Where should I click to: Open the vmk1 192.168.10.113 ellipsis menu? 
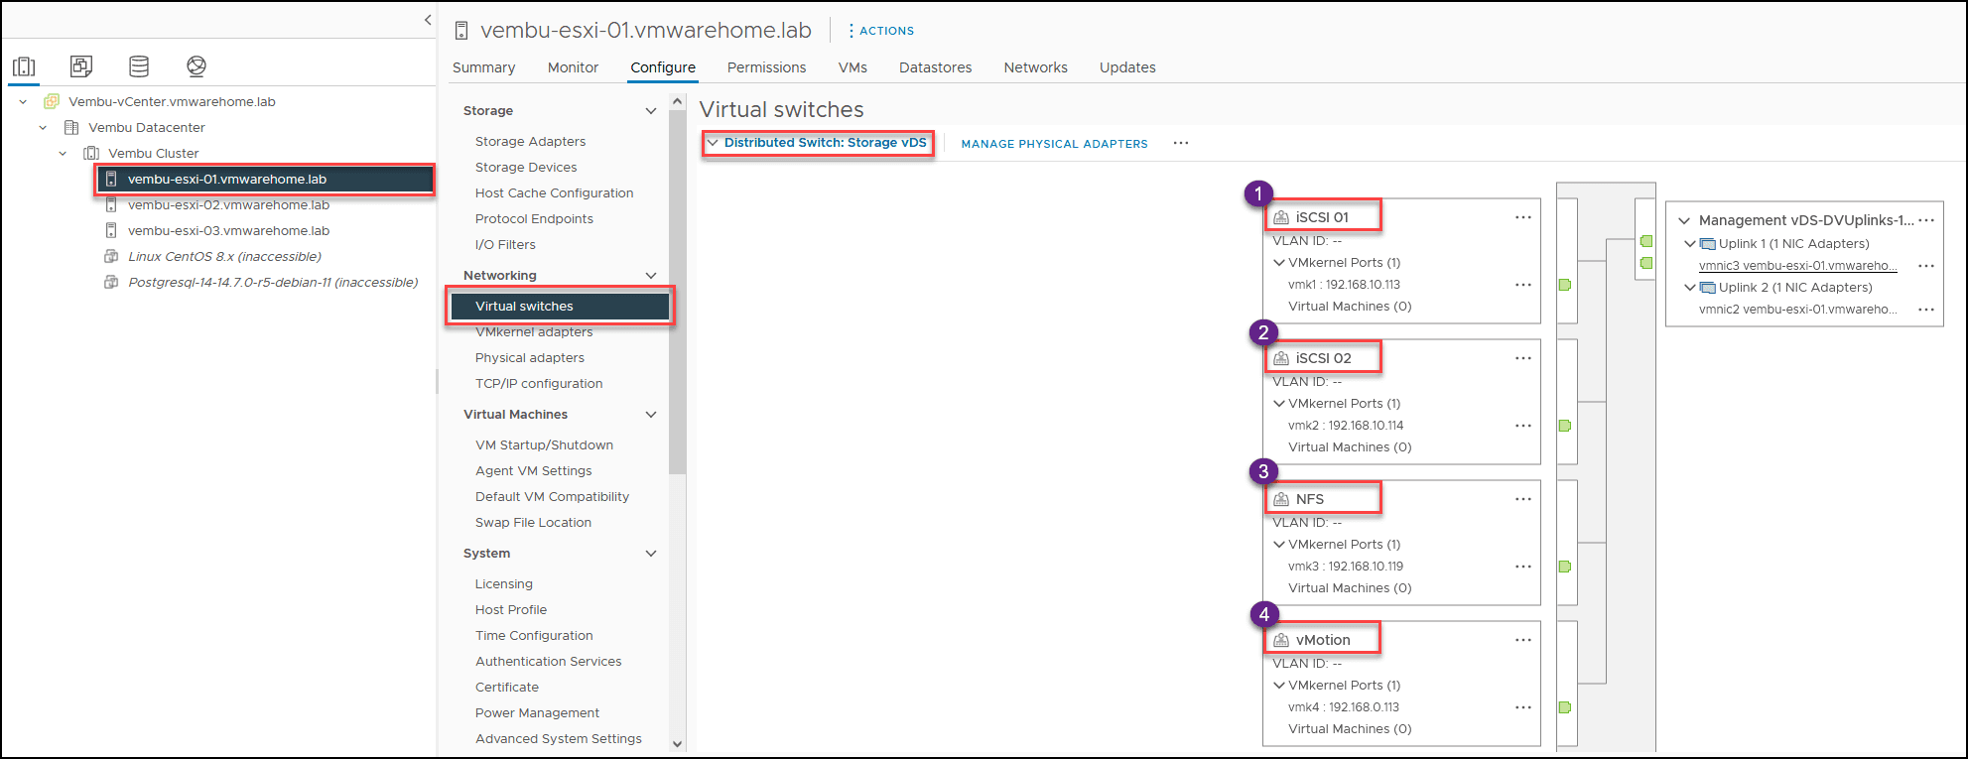pyautogui.click(x=1523, y=285)
